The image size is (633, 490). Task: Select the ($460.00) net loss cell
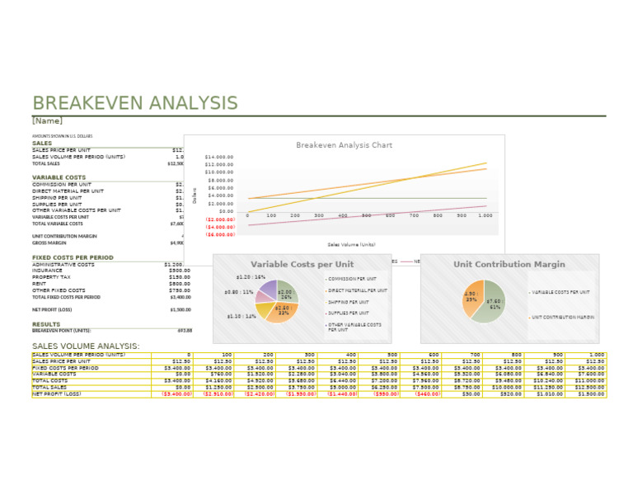tap(420, 393)
